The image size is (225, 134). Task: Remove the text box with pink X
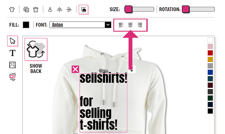75,69
